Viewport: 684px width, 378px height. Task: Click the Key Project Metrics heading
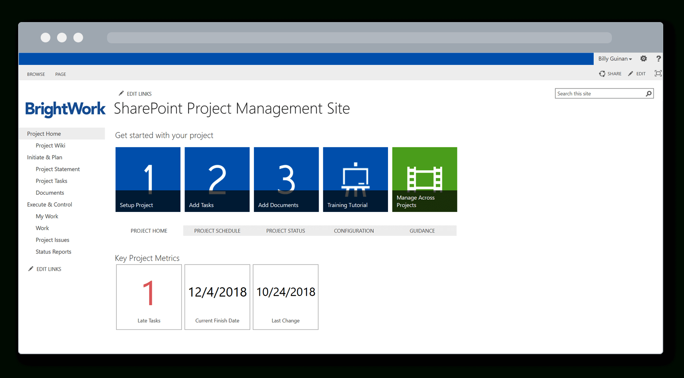(147, 258)
